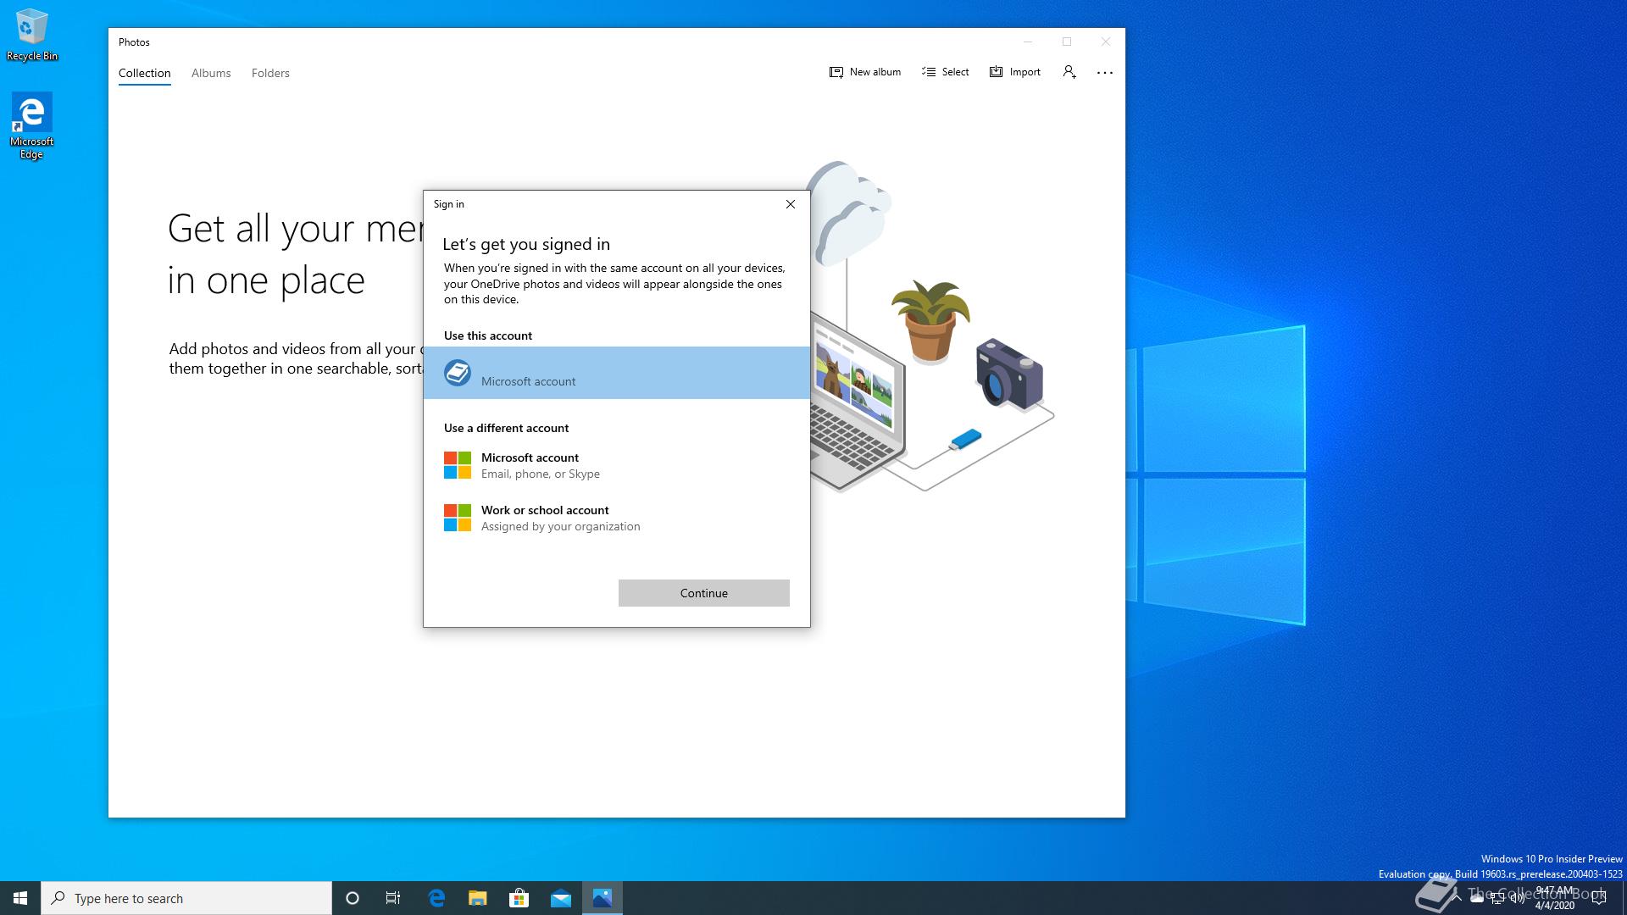Click the Continue button
Image resolution: width=1627 pixels, height=915 pixels.
pyautogui.click(x=704, y=593)
